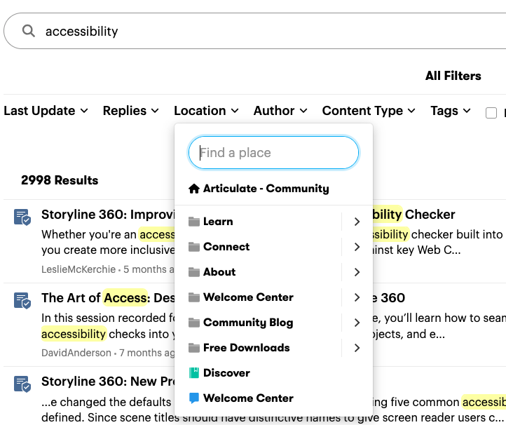Select Discover in the location list
506x425 pixels.
tap(226, 373)
